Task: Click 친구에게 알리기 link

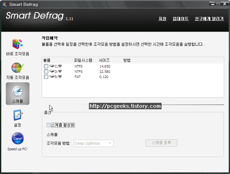Action: click(209, 19)
